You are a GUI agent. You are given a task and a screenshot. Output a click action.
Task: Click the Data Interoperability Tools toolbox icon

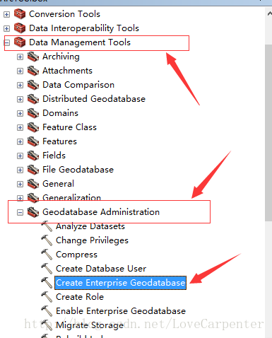pos(20,28)
